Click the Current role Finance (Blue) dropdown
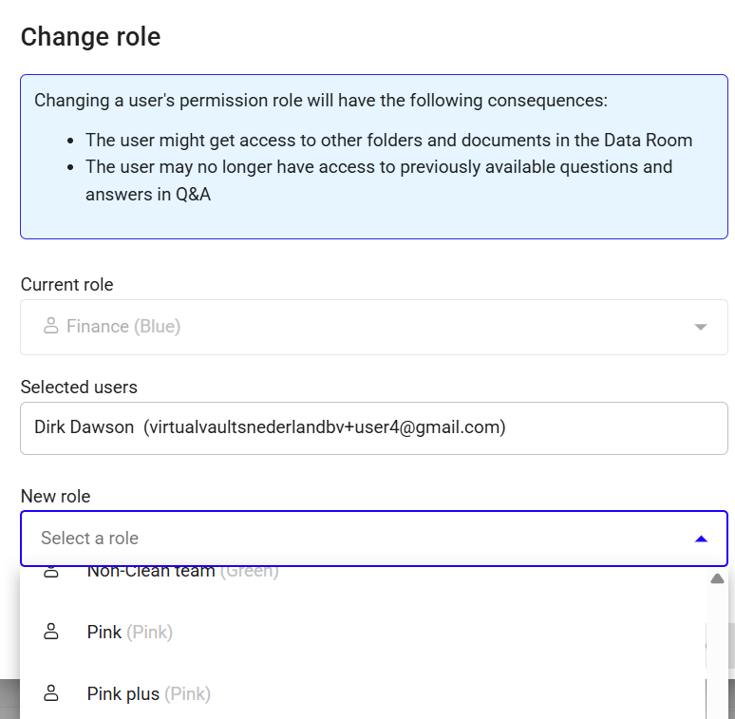735x719 pixels. (373, 327)
